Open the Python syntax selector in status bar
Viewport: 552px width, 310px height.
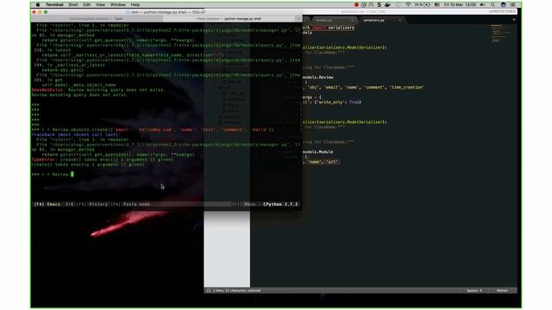[502, 291]
